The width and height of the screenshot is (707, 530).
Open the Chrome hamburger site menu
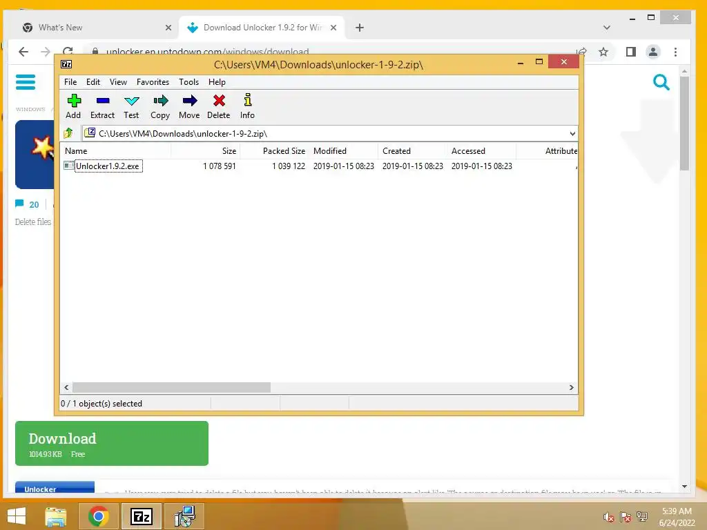click(26, 82)
